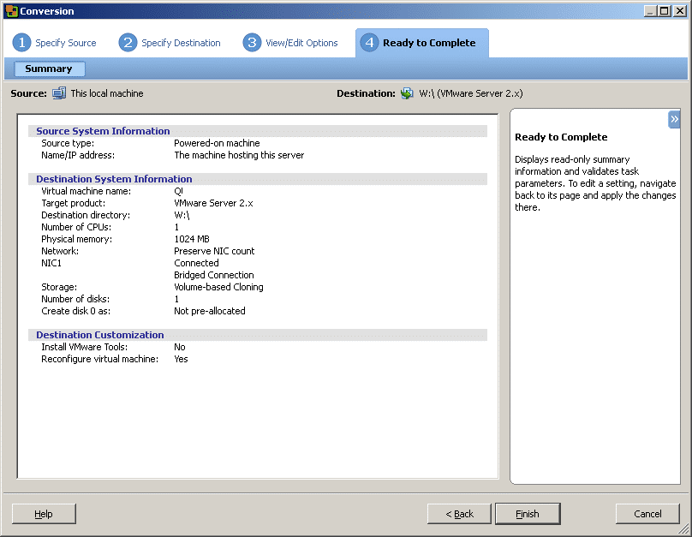Click the Destination Customization heading
Viewport: 692px width, 537px height.
point(99,335)
